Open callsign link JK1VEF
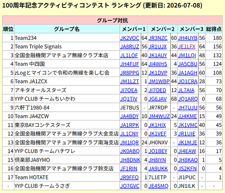 (x=157, y=134)
